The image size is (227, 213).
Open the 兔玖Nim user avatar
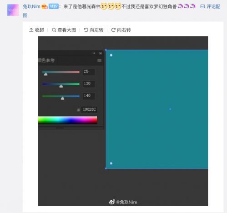tap(13, 10)
